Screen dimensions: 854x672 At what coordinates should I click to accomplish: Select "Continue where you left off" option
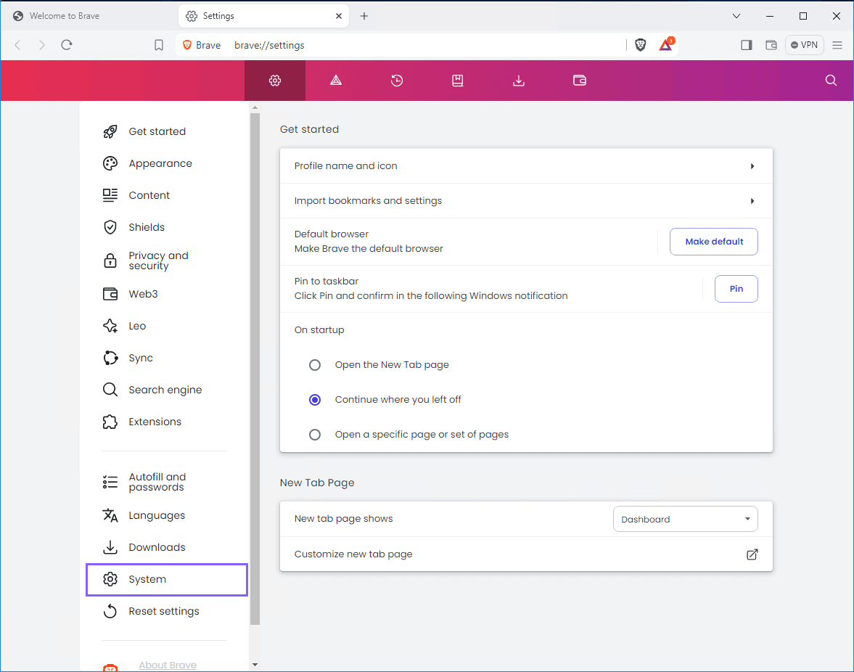point(315,400)
